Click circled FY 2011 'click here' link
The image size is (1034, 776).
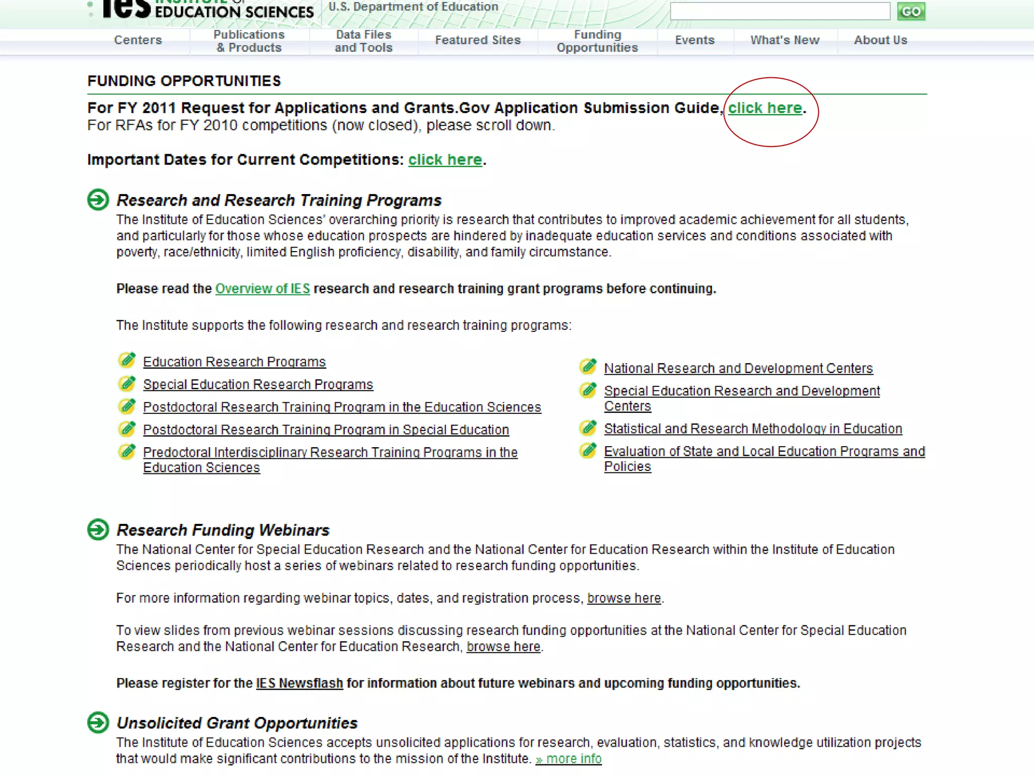pyautogui.click(x=764, y=108)
